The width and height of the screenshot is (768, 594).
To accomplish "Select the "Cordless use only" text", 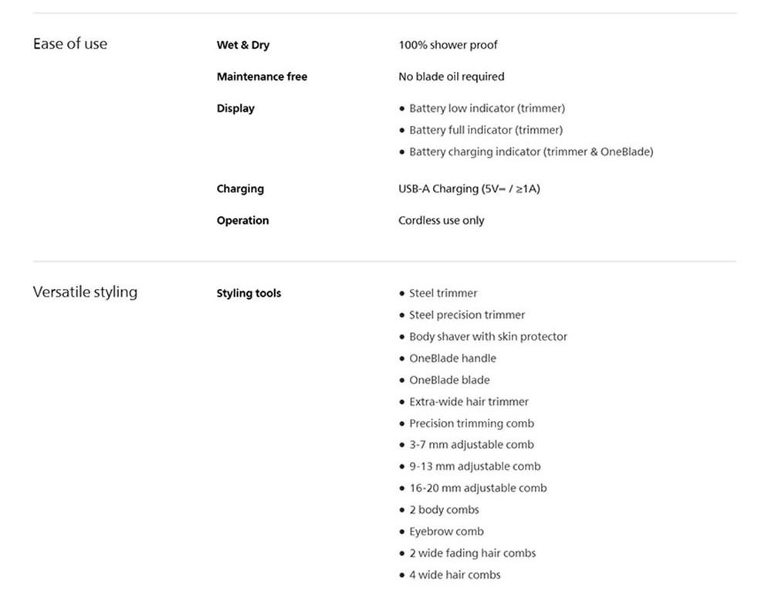I will [x=441, y=220].
